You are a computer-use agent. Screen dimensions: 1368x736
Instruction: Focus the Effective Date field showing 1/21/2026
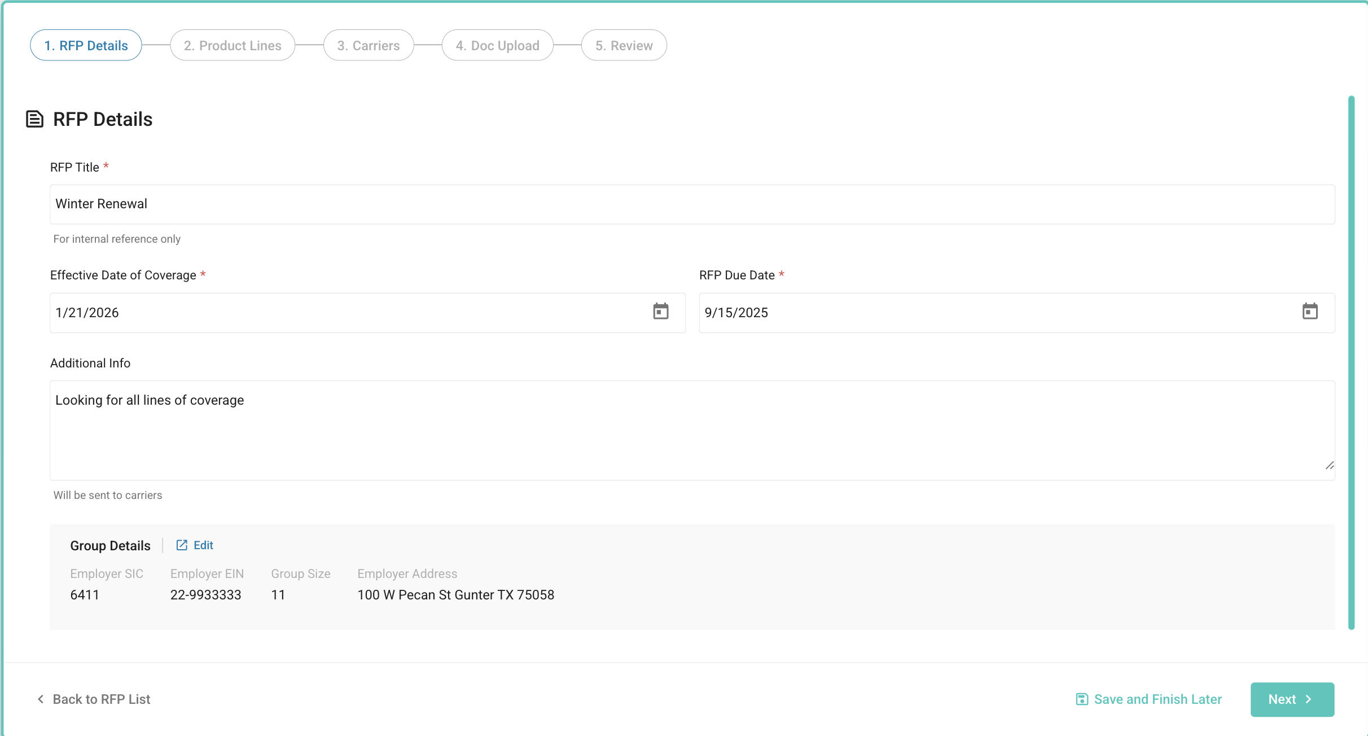pyautogui.click(x=368, y=313)
